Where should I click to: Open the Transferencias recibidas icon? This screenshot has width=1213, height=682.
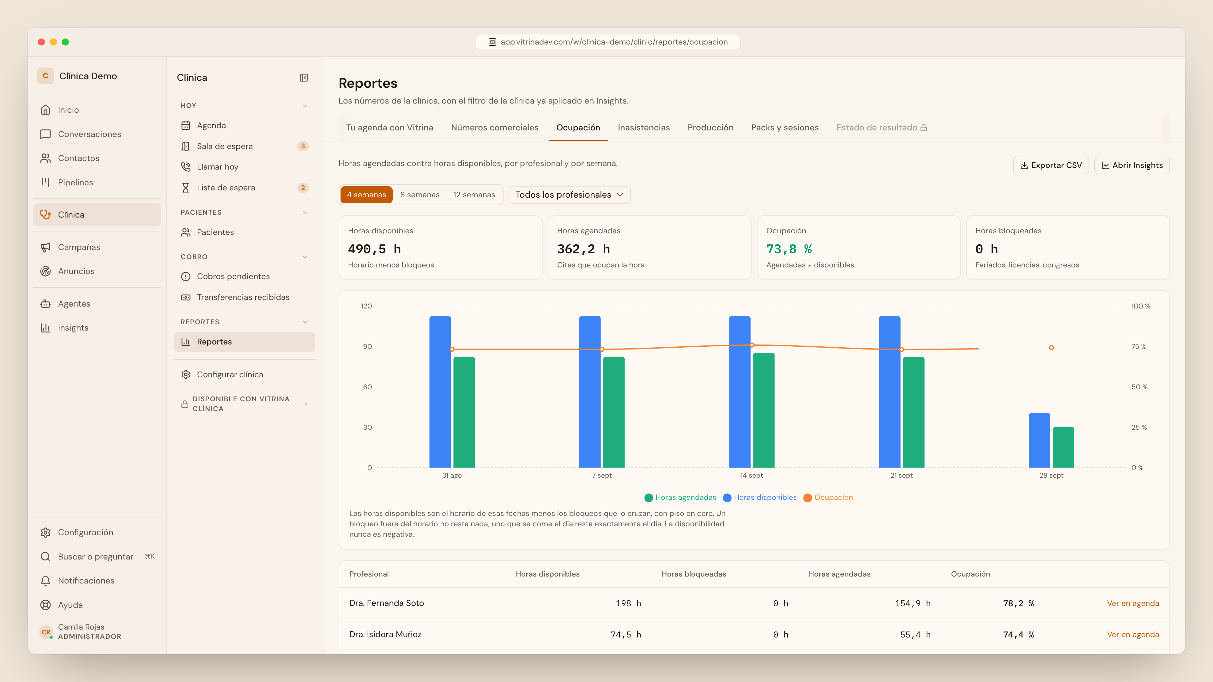(185, 297)
